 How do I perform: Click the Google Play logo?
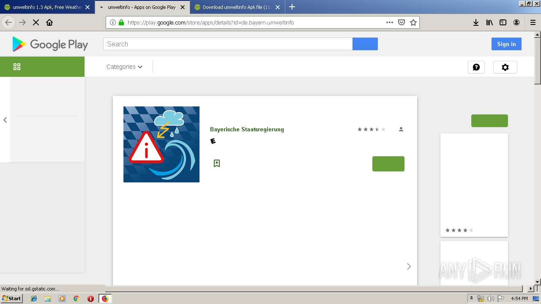(x=50, y=44)
